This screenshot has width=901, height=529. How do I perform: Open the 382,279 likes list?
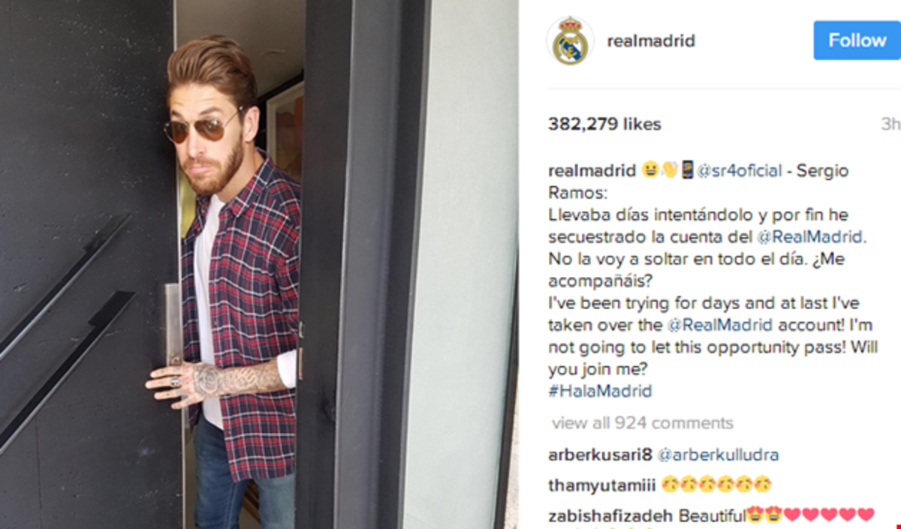(x=604, y=124)
